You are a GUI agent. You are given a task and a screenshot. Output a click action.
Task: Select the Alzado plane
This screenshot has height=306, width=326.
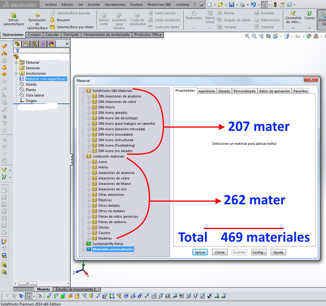31,84
